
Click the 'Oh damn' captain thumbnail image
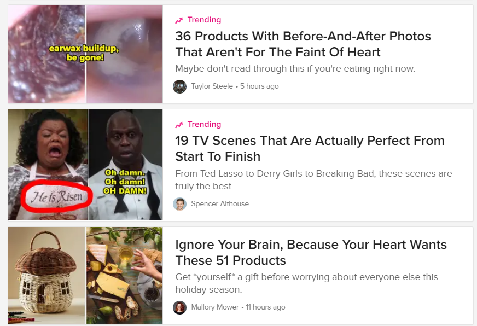(125, 165)
